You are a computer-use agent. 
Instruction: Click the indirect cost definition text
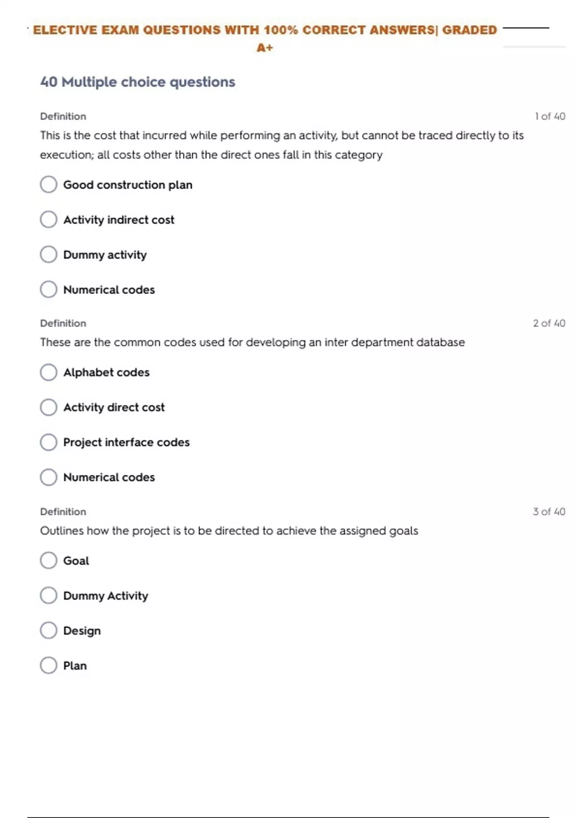click(x=281, y=145)
